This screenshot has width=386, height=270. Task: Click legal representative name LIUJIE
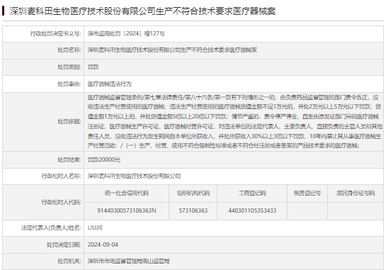click(96, 227)
